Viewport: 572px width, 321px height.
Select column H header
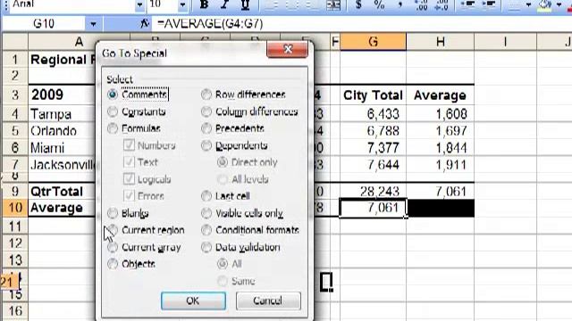(x=440, y=42)
